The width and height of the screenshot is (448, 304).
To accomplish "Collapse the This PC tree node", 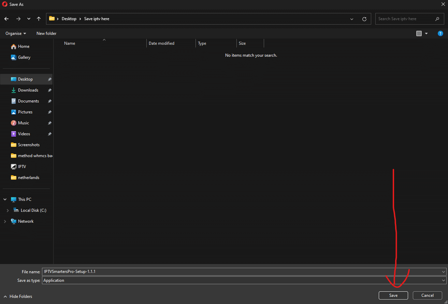I will [x=5, y=199].
